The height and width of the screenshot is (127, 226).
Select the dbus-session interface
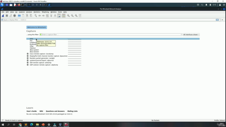(x=34, y=52)
